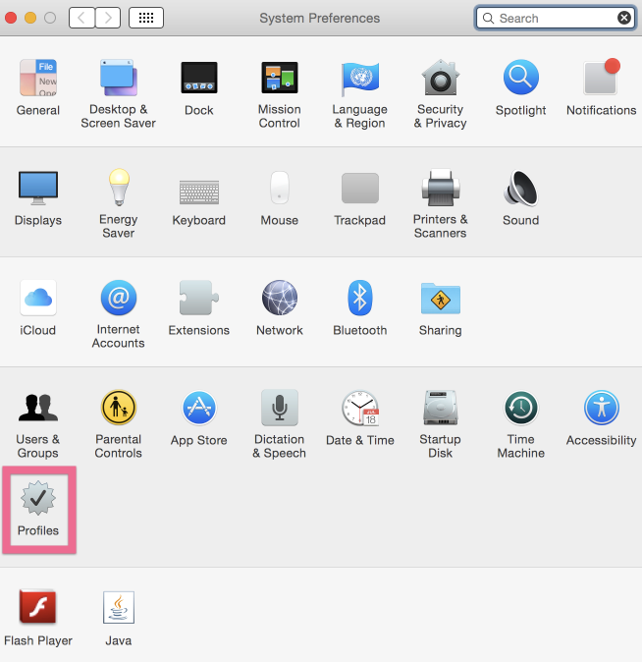Viewport: 642px width, 662px height.
Task: Minimize the System Preferences window
Action: 30,18
